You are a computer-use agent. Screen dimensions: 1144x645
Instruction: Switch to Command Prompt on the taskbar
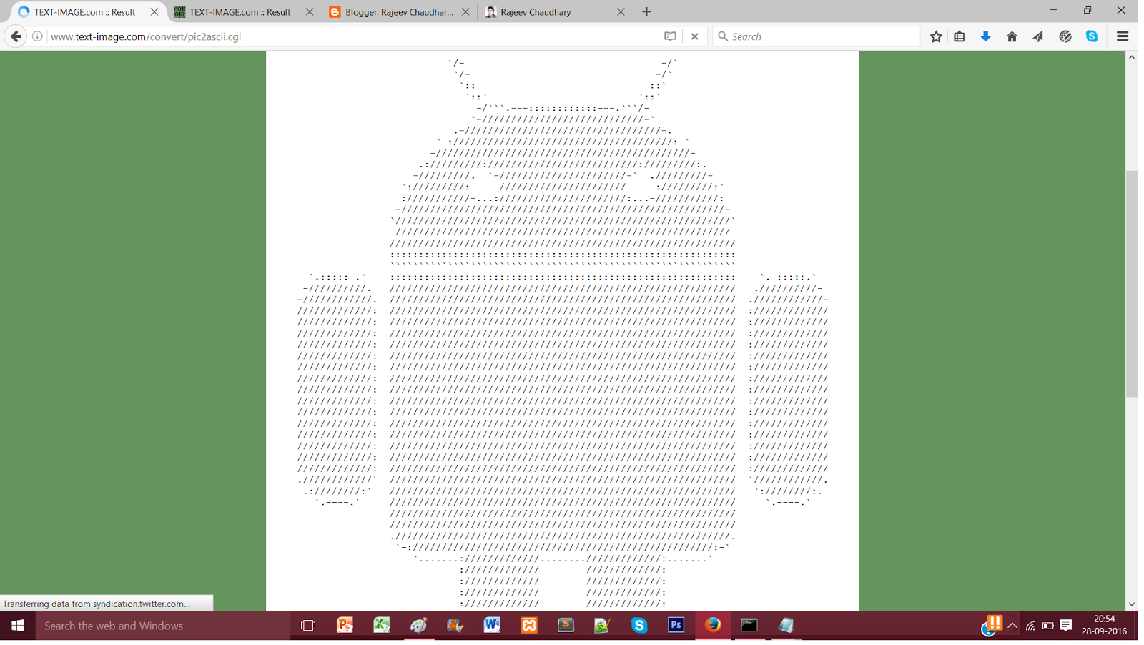pyautogui.click(x=749, y=626)
